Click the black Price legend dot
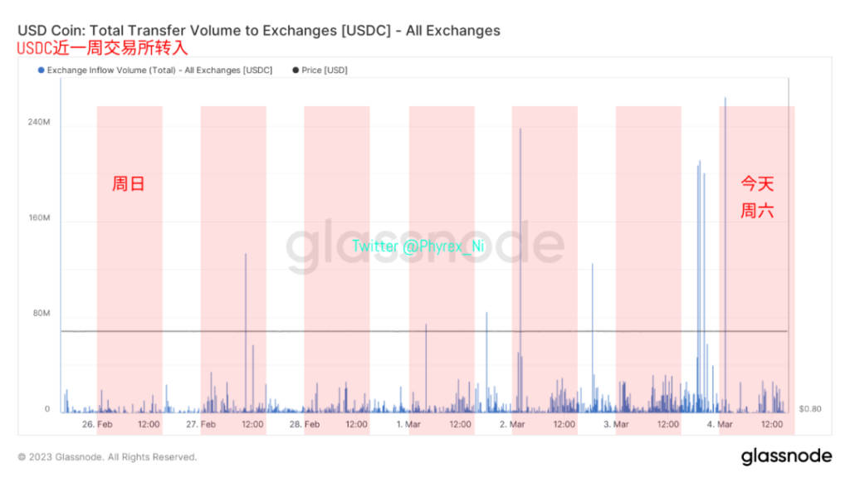 [x=296, y=71]
